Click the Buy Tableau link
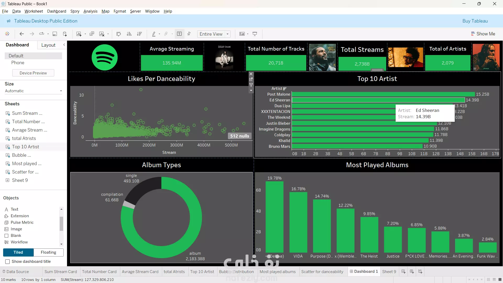The width and height of the screenshot is (503, 283). pos(475,21)
